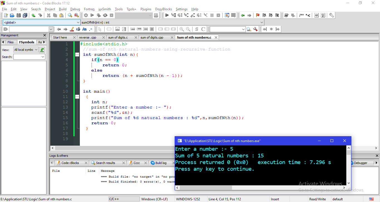
Task: Toggle regular expression search mode
Action: (x=90, y=29)
